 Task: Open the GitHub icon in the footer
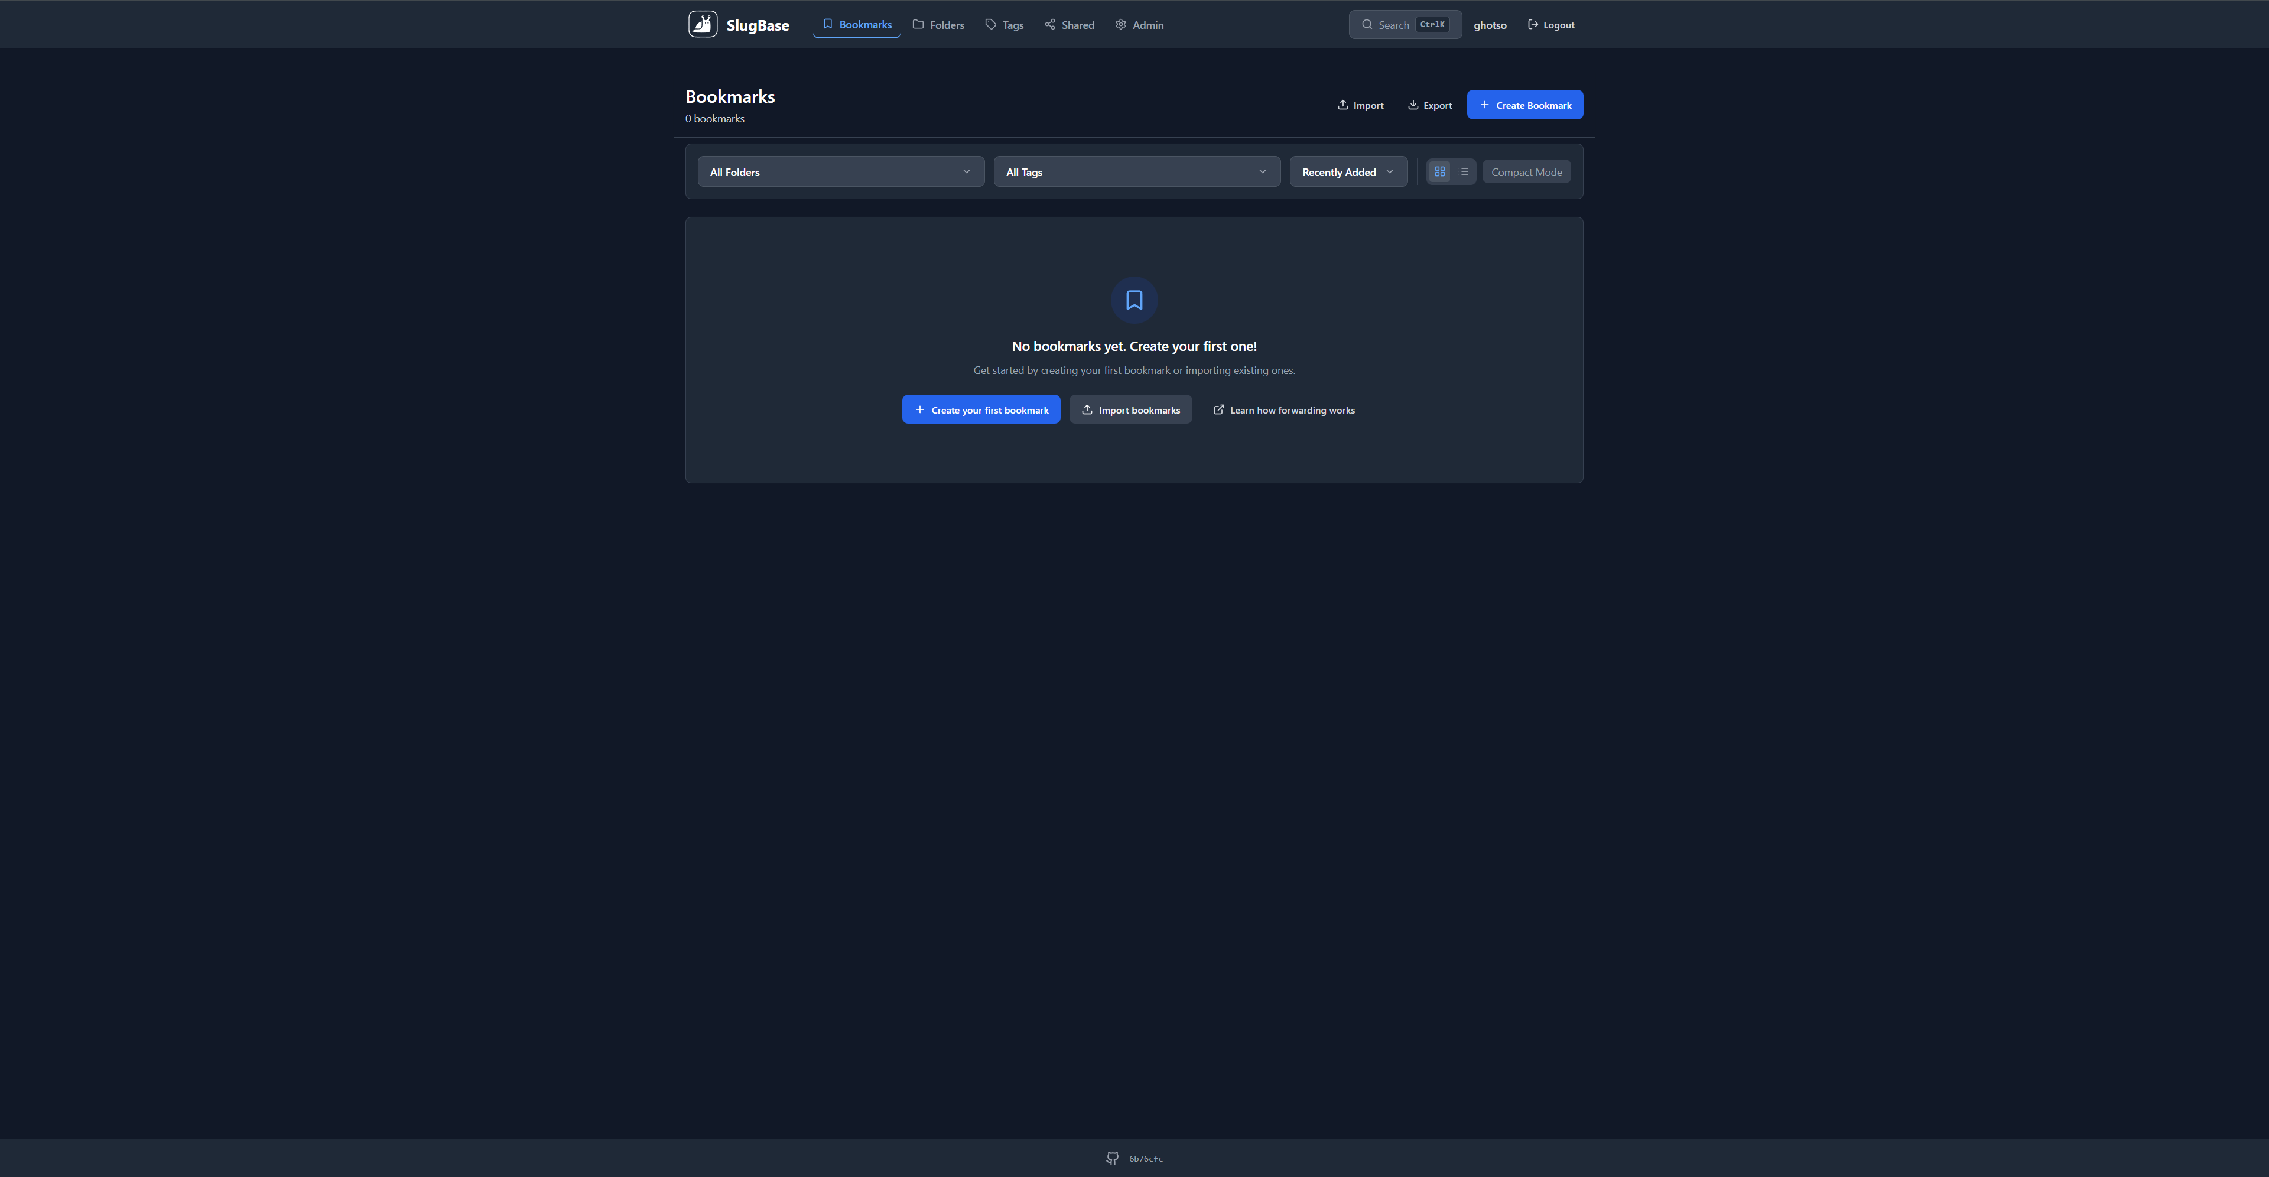(x=1113, y=1159)
